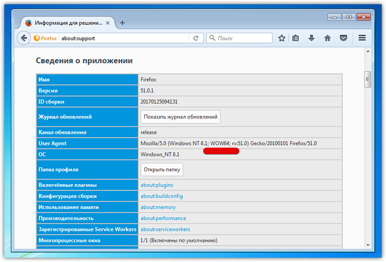Click the 'Сведения о приложении' heading
The width and height of the screenshot is (386, 262).
(x=84, y=61)
